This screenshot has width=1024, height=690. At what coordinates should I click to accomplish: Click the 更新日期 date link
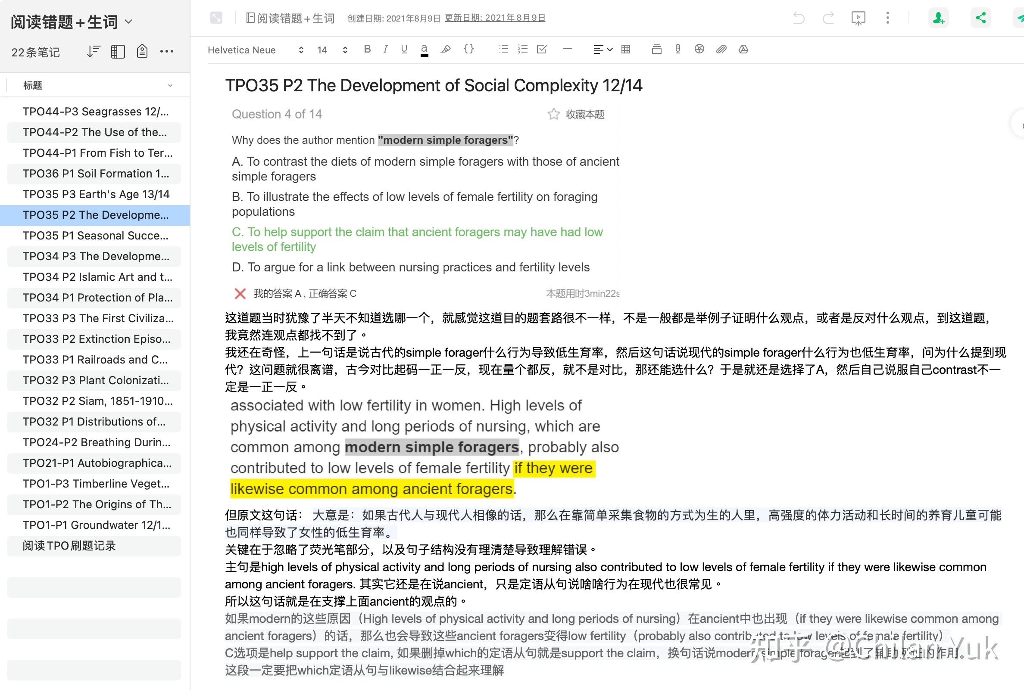click(495, 18)
